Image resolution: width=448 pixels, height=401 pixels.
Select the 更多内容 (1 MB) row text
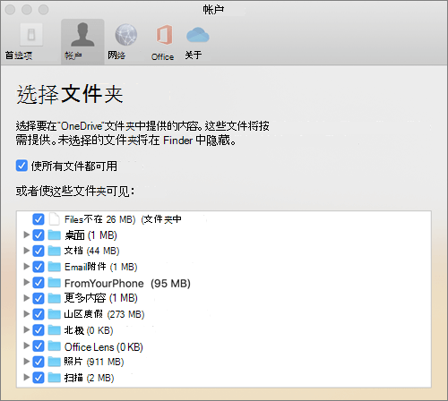pyautogui.click(x=101, y=298)
